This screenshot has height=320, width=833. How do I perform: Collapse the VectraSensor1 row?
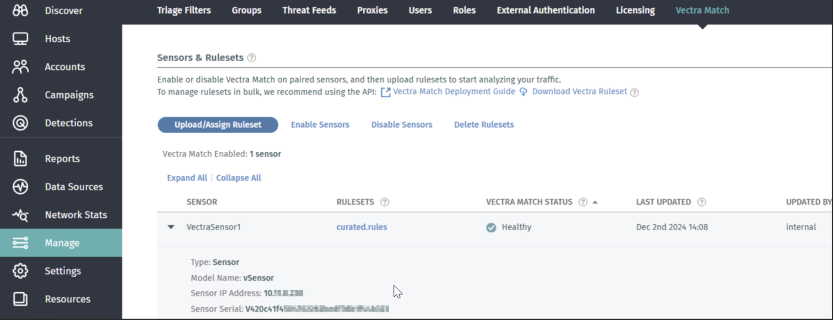pyautogui.click(x=171, y=227)
